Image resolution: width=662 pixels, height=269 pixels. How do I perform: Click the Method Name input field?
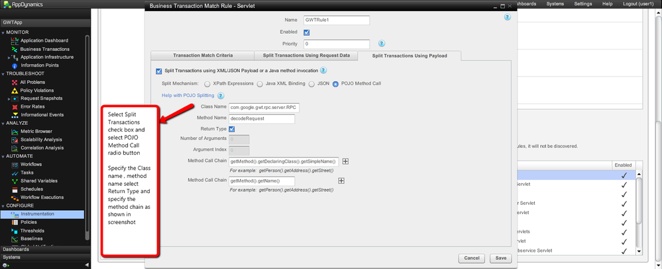261,119
